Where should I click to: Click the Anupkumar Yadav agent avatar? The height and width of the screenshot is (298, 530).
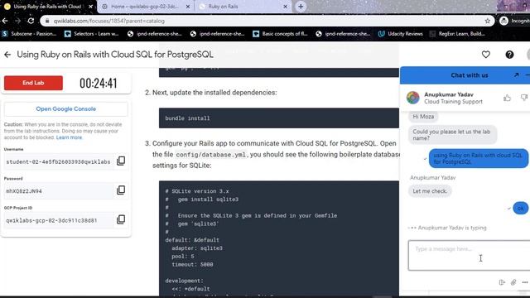[x=412, y=98]
